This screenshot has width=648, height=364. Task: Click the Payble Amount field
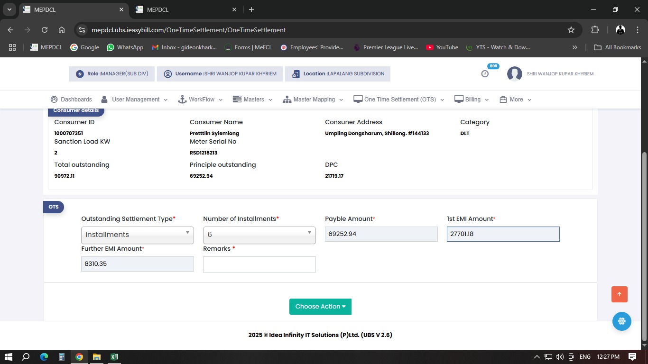[x=381, y=234]
